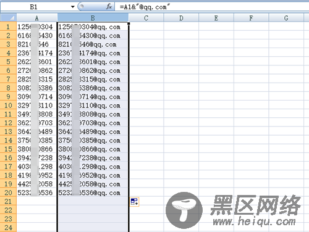
Task: Click cell A9 ending in 0714
Action: pyautogui.click(x=36, y=96)
